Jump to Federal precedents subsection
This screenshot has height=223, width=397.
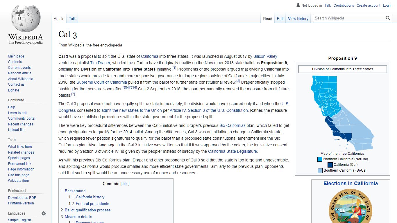coord(89,204)
